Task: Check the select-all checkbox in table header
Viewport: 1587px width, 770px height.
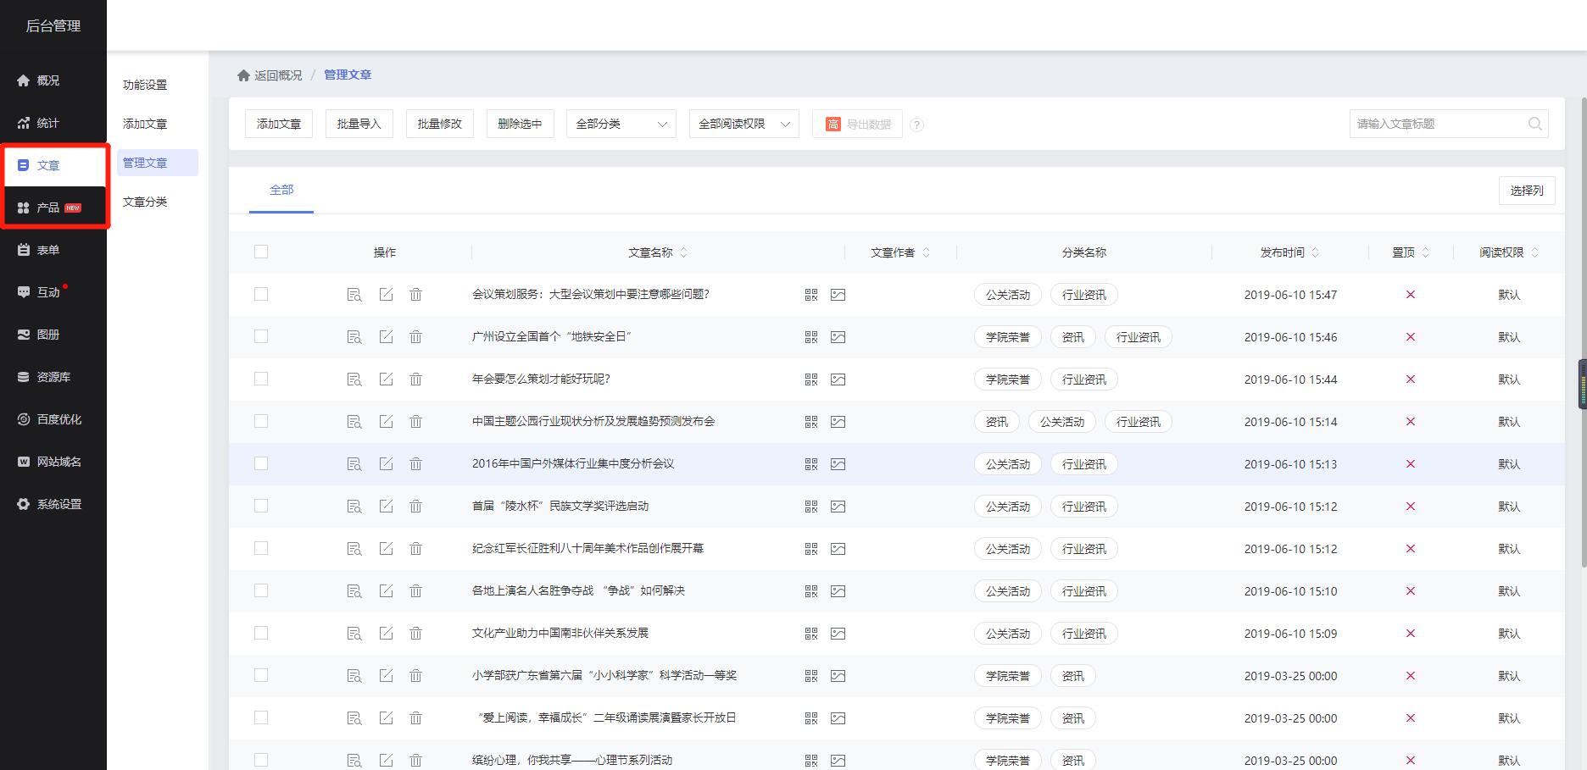Action: click(x=261, y=252)
